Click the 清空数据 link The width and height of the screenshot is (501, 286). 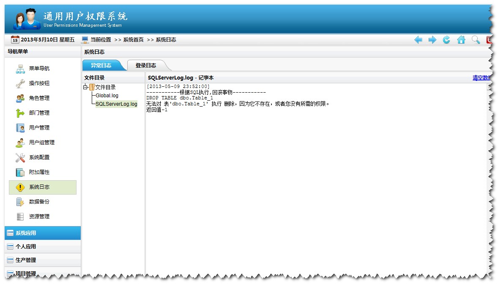(482, 77)
